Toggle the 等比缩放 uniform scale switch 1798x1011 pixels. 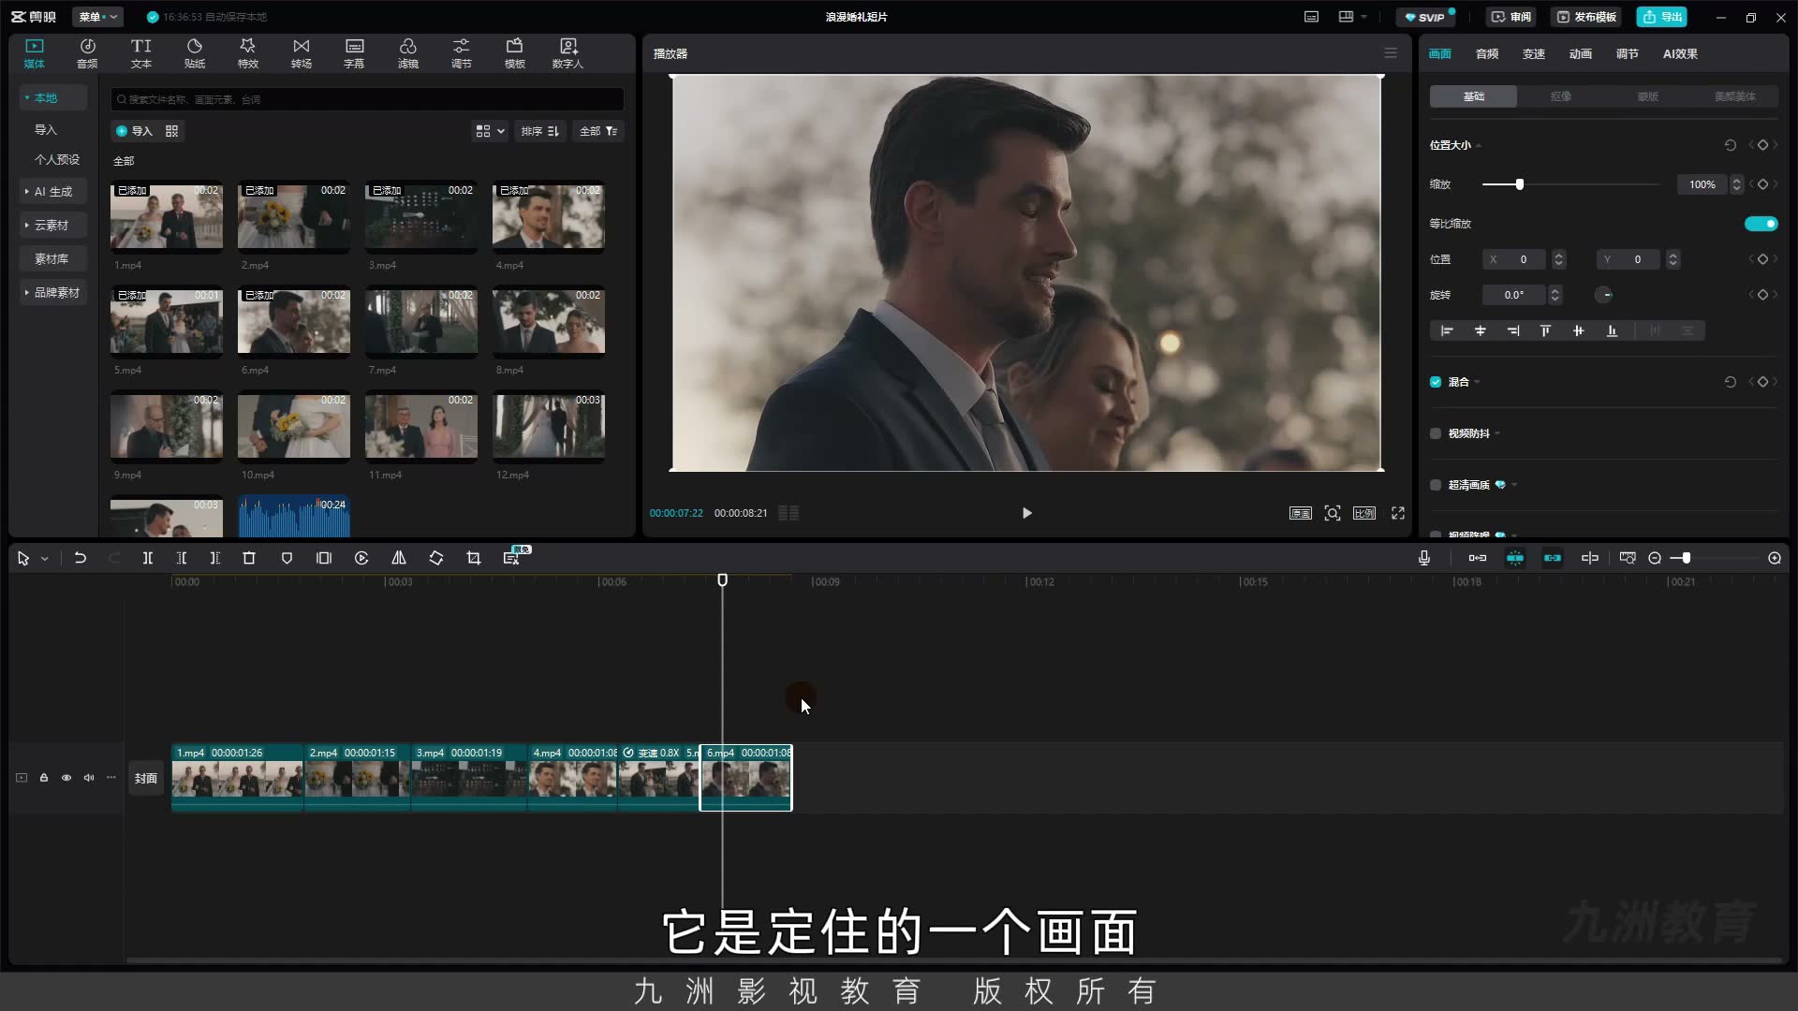pyautogui.click(x=1761, y=224)
